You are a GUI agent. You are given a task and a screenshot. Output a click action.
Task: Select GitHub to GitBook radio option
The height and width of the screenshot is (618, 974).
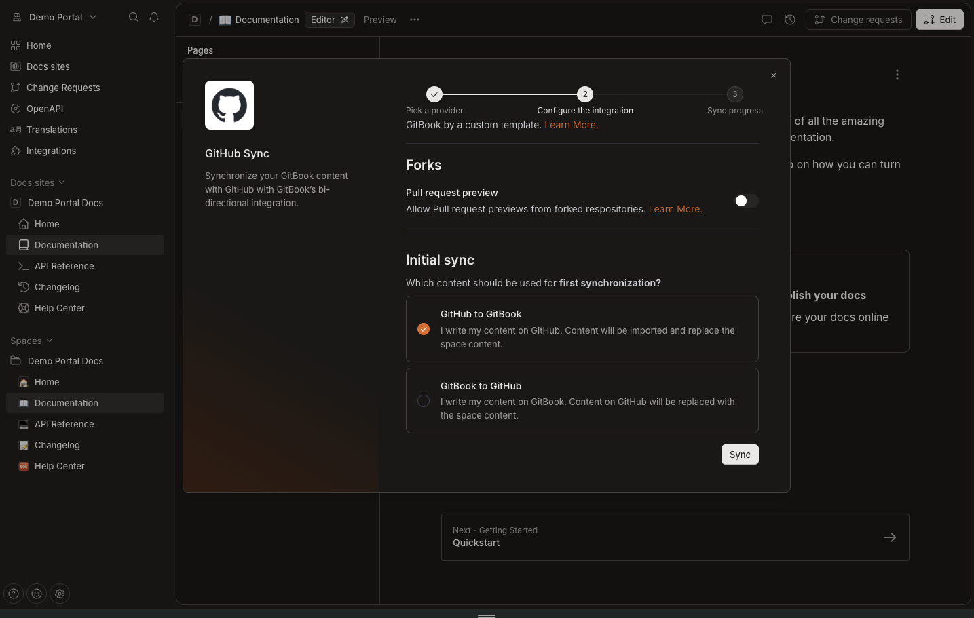tap(424, 329)
